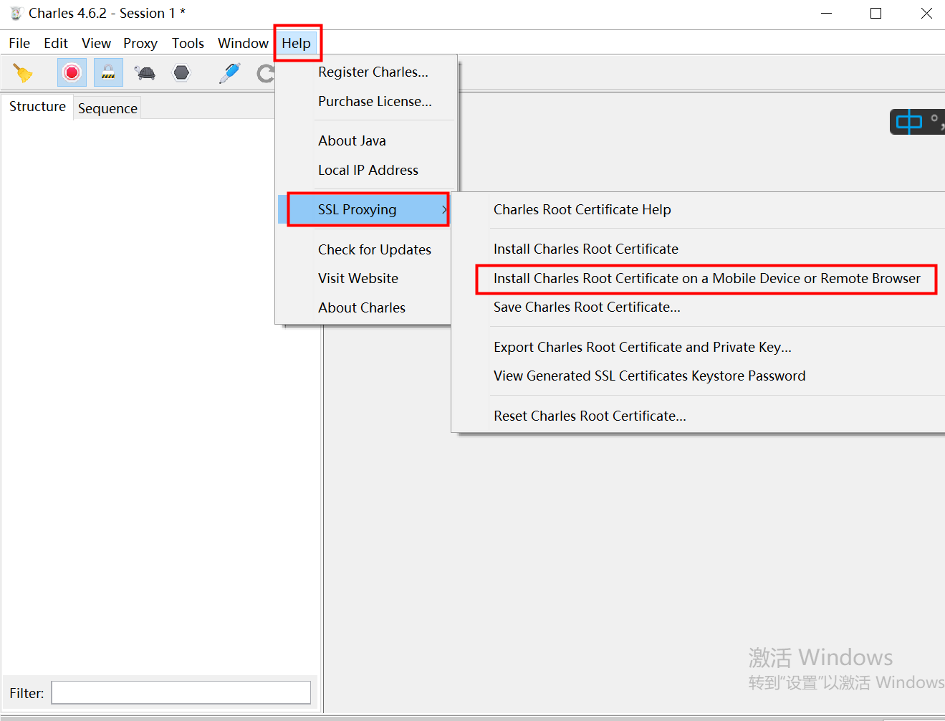Toggle SSL Proxying padlock icon
Viewport: 945px width, 721px height.
[x=108, y=72]
